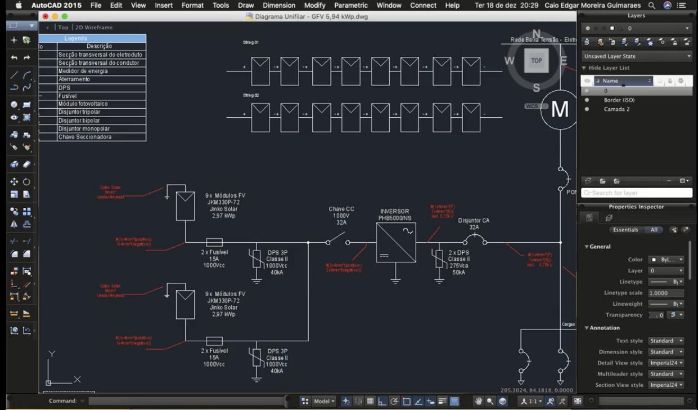Click the WCS label under ViewCube

coord(532,106)
